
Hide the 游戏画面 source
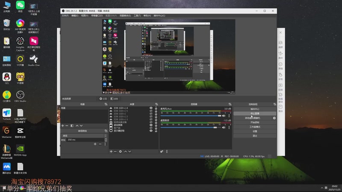151,125
